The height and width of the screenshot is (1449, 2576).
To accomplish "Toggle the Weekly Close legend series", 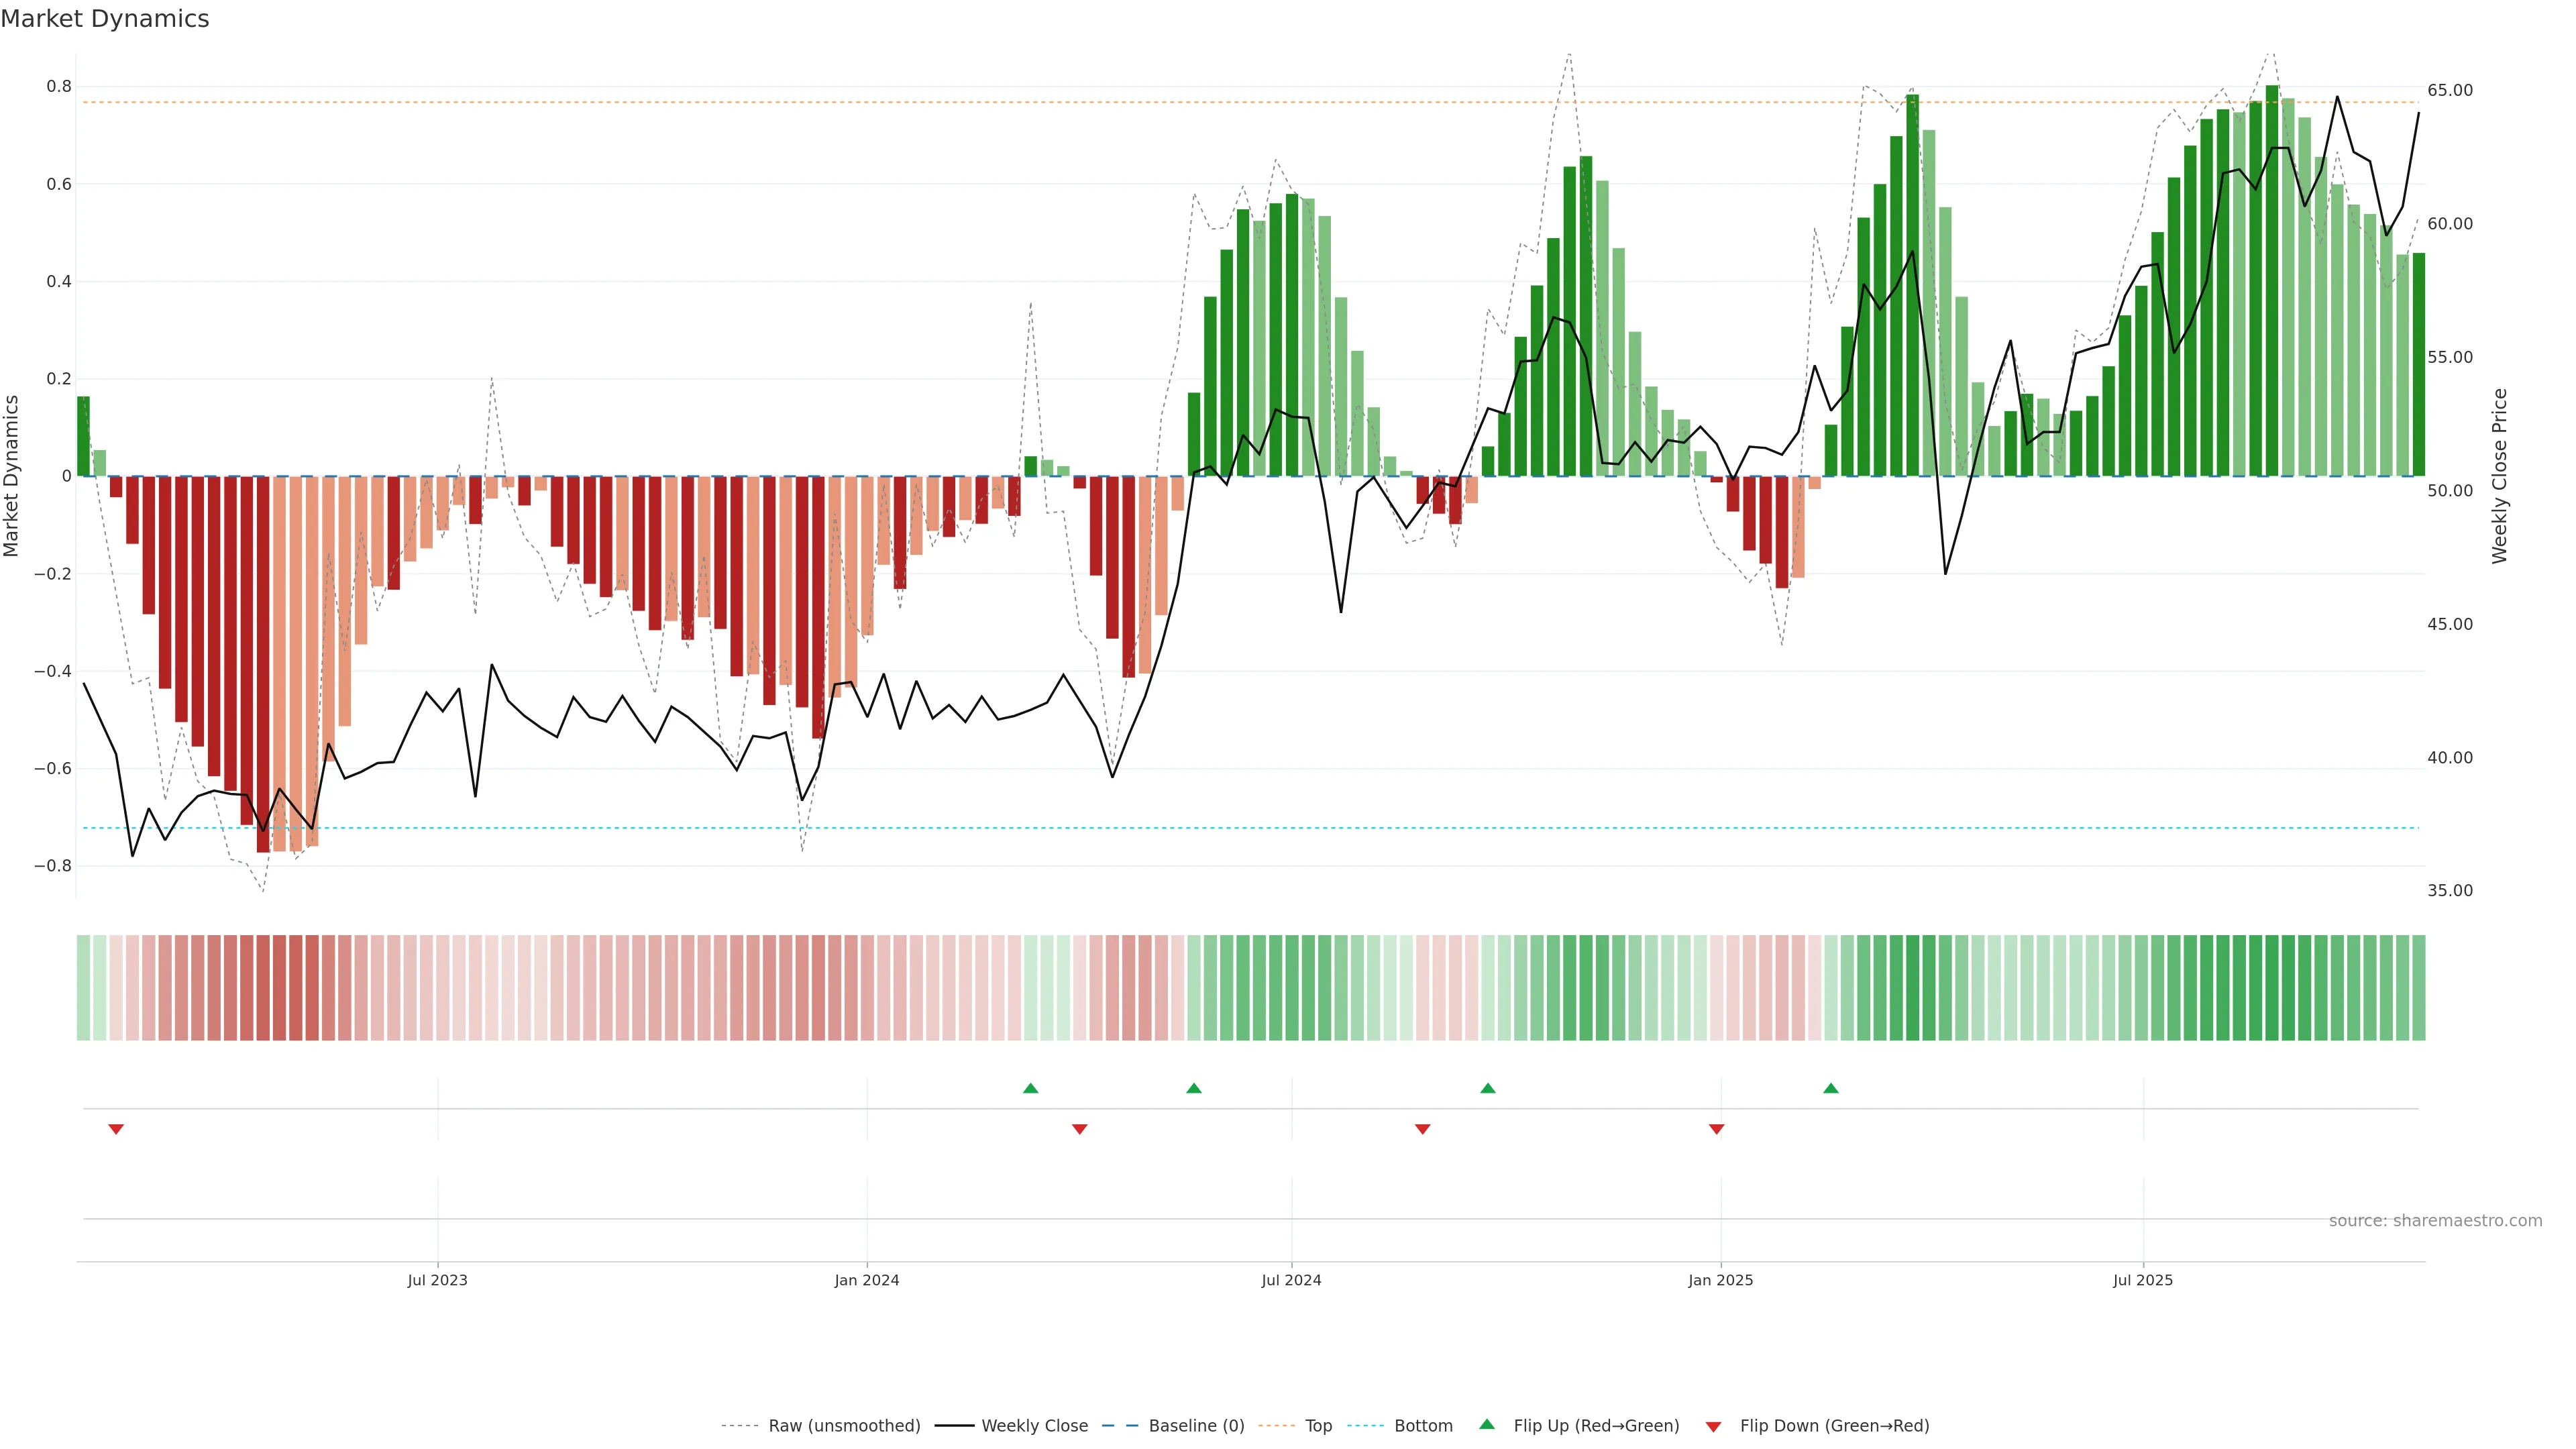I will 1034,1426.
